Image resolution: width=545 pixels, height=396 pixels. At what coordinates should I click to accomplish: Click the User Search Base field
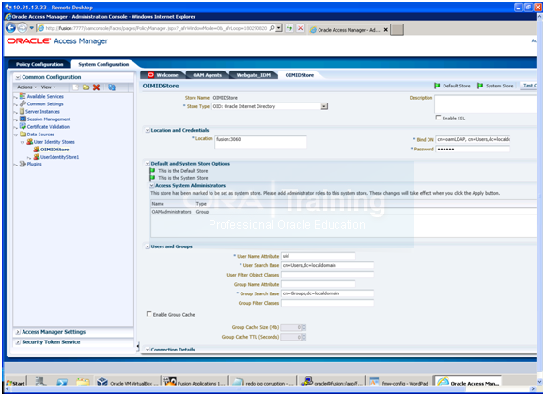point(327,265)
